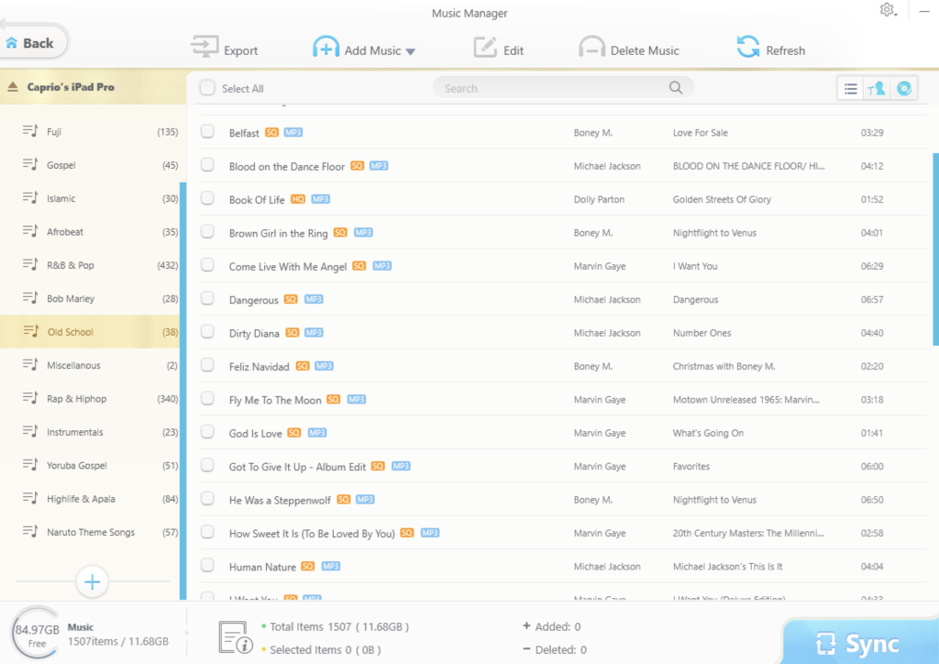Viewport: 939px width, 664px height.
Task: Open the R&B & Pop playlist
Action: [x=90, y=265]
